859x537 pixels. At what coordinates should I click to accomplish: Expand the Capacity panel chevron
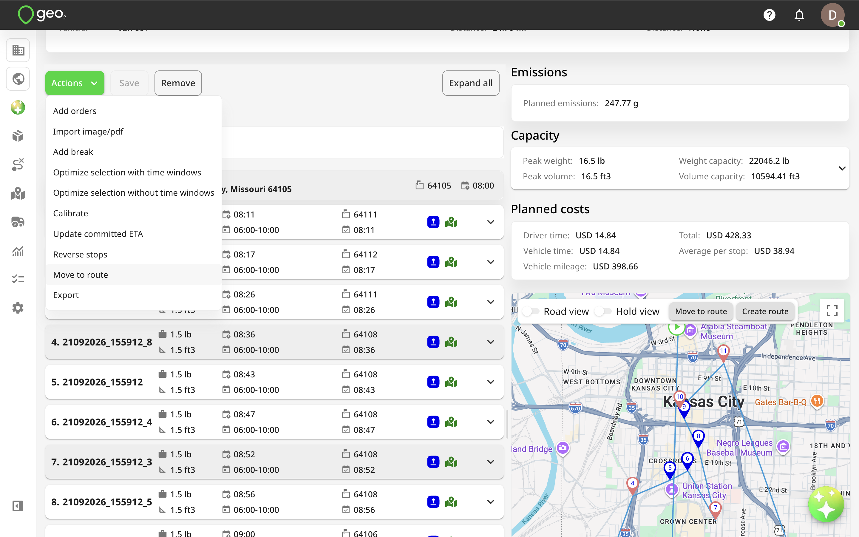pyautogui.click(x=842, y=168)
